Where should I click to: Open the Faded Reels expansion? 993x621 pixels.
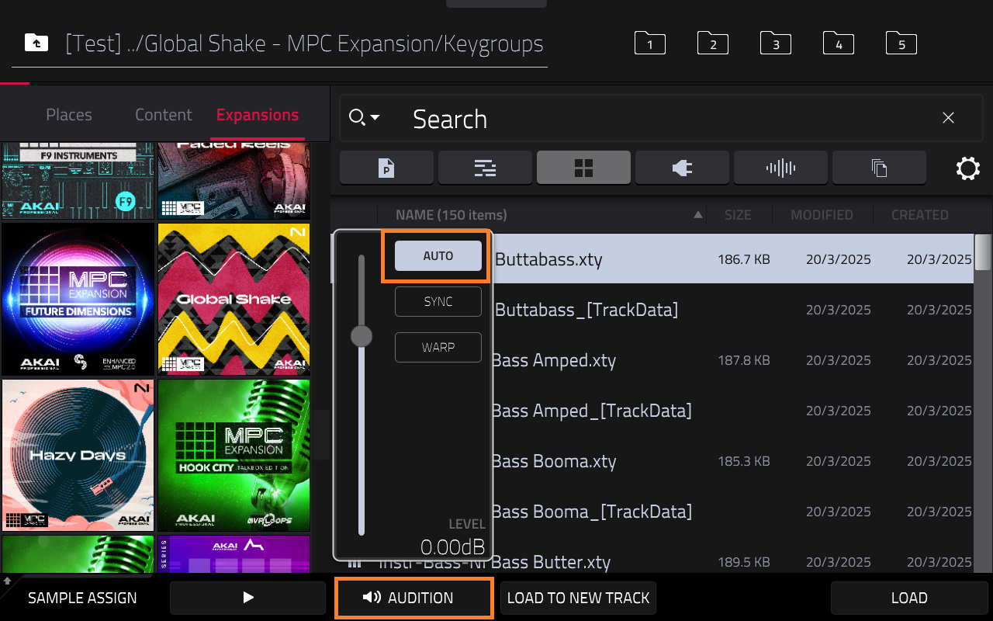pyautogui.click(x=234, y=180)
